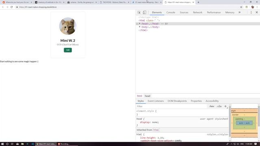260x146 pixels.
Task: Click the display: none declaration
Action: 149,122
